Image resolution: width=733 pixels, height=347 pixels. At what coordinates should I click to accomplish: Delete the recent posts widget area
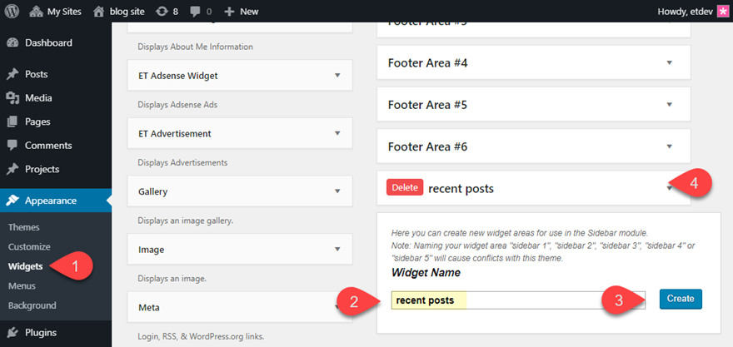click(405, 188)
